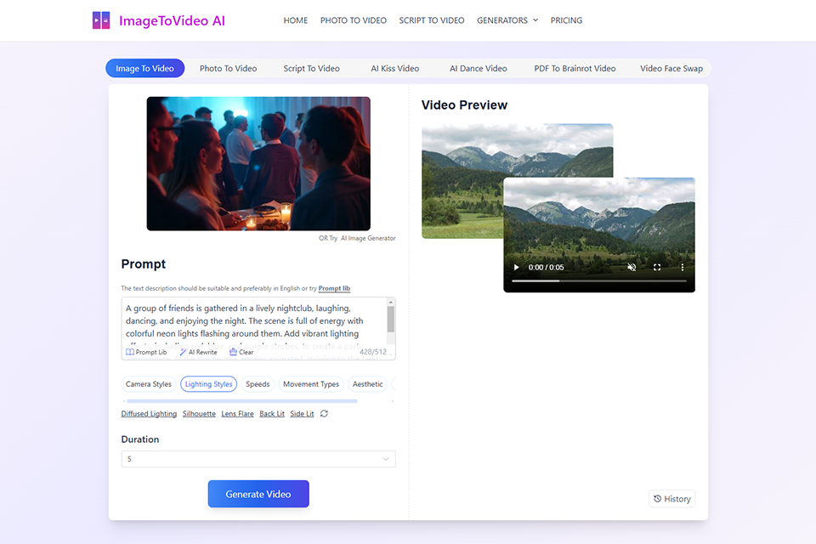Switch to AI Dance Video tab
Image resolution: width=816 pixels, height=544 pixels.
pos(479,68)
